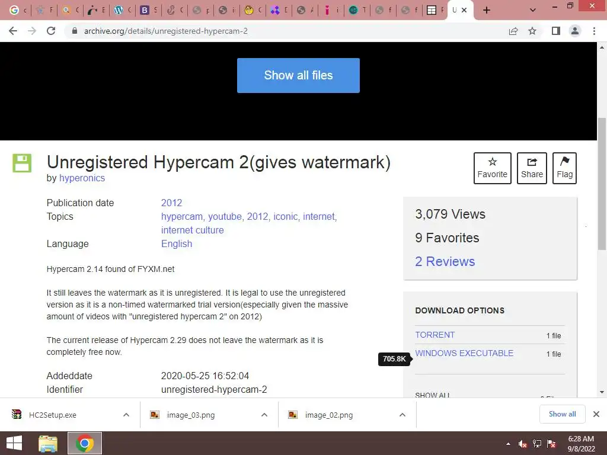The height and width of the screenshot is (455, 607).
Task: Click the page scrollbar down arrow
Action: [602, 392]
